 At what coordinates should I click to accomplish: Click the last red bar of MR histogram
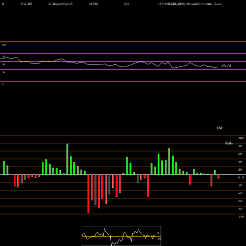click(x=218, y=177)
